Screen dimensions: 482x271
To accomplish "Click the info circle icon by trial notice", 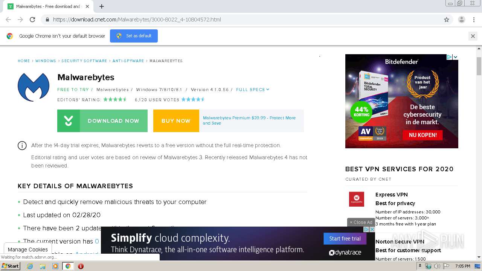I will pyautogui.click(x=22, y=146).
